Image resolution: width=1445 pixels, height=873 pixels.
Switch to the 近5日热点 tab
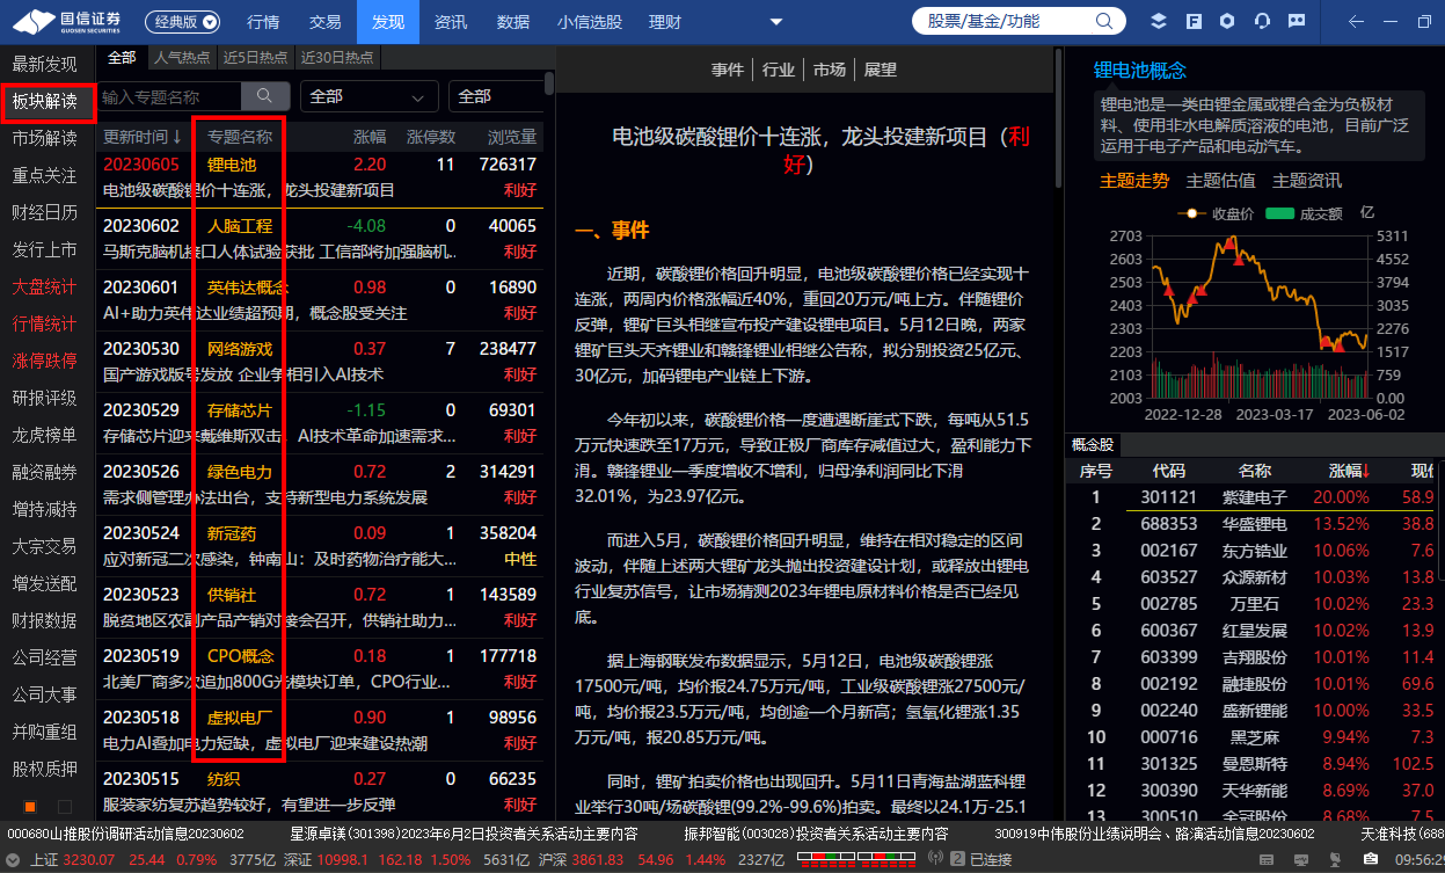255,57
